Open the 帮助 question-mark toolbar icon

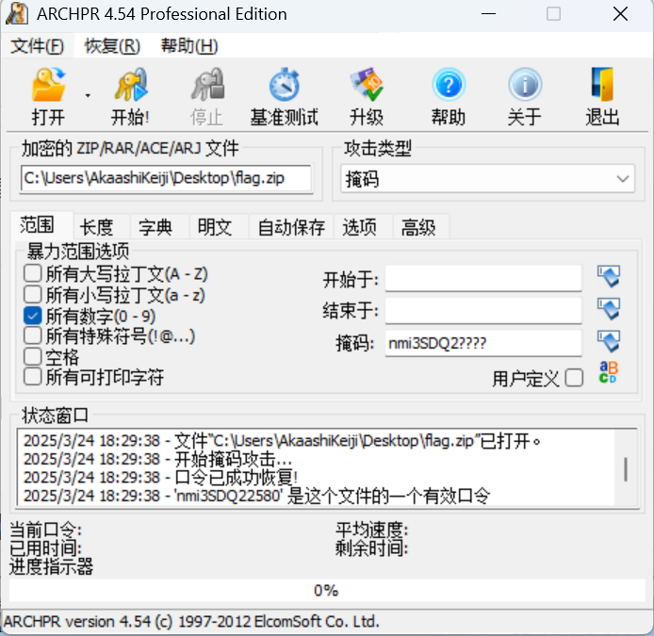[x=449, y=85]
